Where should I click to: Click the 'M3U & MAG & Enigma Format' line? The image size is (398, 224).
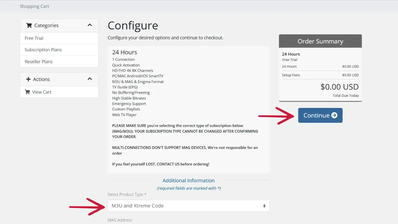pyautogui.click(x=138, y=82)
